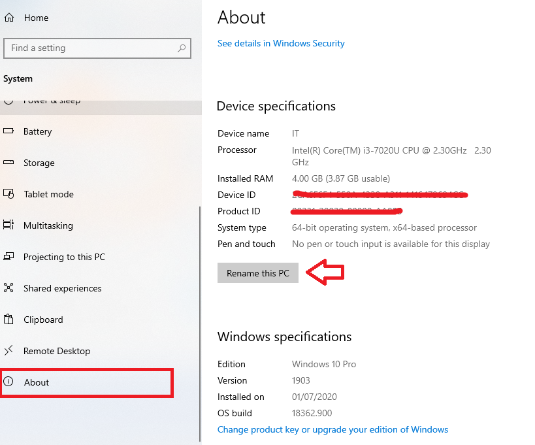Image resolution: width=535 pixels, height=445 pixels.
Task: Click the search magnifier in Find a setting
Action: click(x=181, y=48)
